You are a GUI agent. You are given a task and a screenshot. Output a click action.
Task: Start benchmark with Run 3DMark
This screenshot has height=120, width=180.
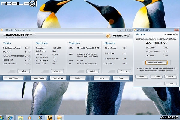click(13, 78)
